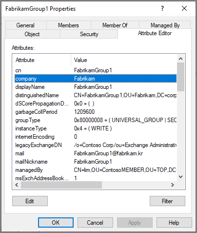Select the garbageCollPeriod attribute row

pyautogui.click(x=96, y=112)
